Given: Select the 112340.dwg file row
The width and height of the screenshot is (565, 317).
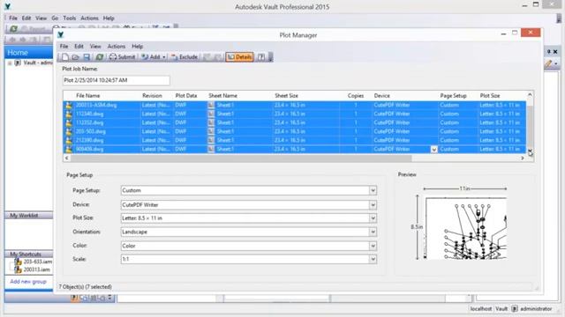Looking at the screenshot, I should [295, 114].
